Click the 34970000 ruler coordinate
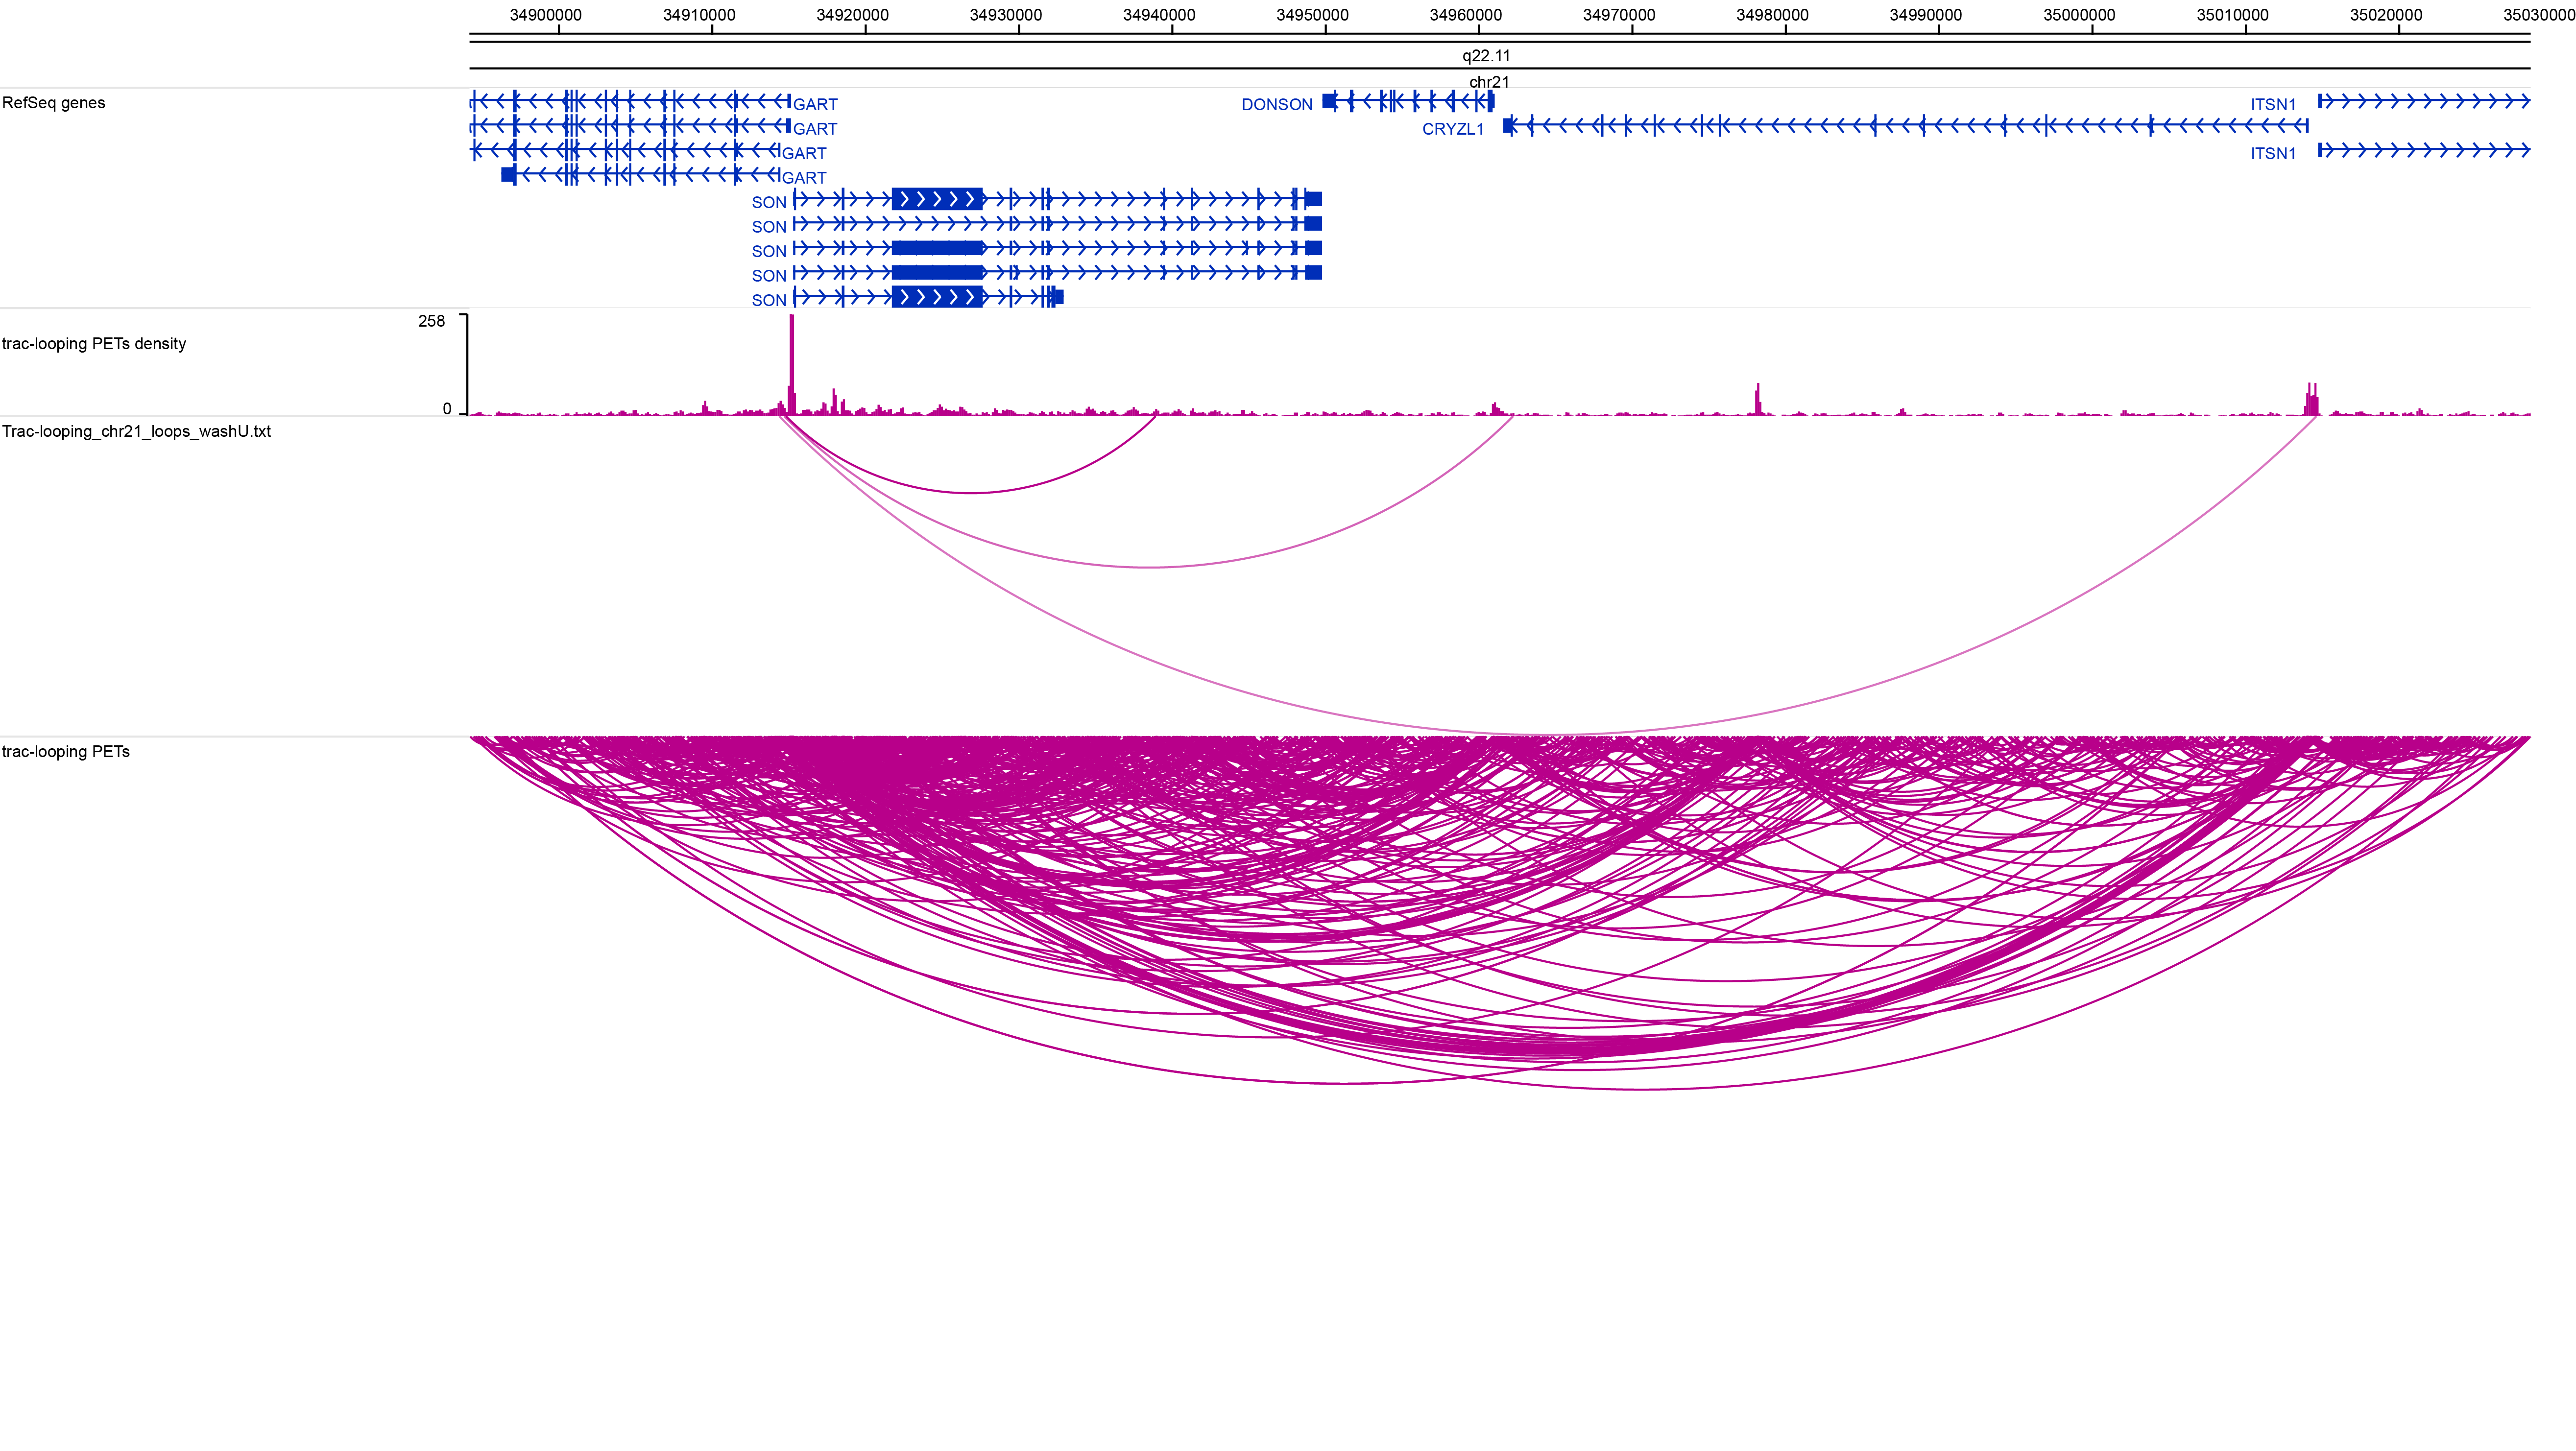Screen dimensions: 2576x1451 pos(1619,15)
